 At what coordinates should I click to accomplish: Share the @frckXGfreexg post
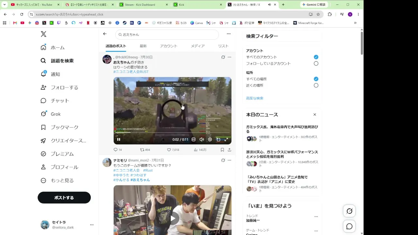229,150
